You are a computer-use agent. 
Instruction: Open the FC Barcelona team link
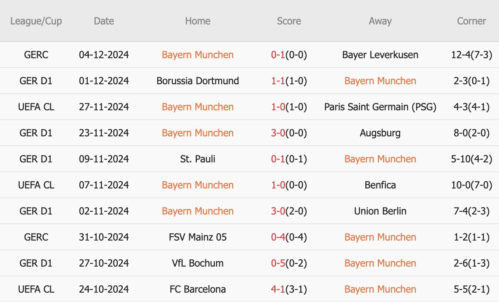(198, 289)
